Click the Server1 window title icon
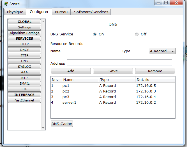This screenshot has width=187, height=147. click(6, 4)
